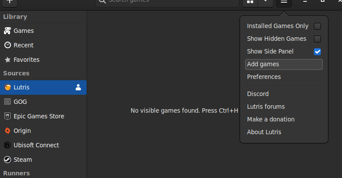The height and width of the screenshot is (178, 342).
Task: Select Ubisoft Connect source row
Action: click(x=43, y=145)
